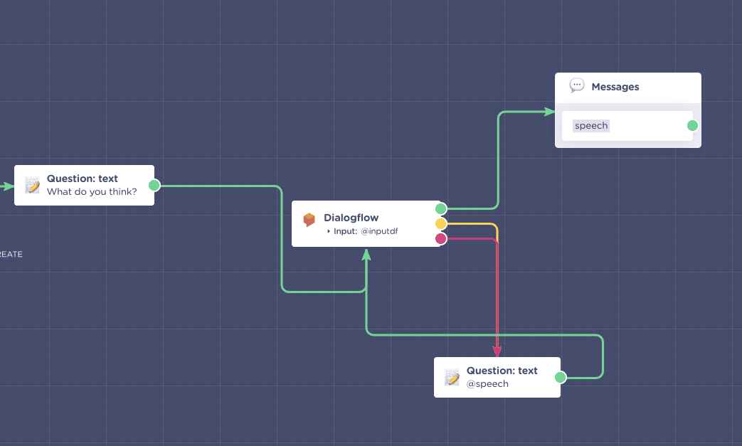
Task: Select the "@speech" Question: text block title
Action: [x=502, y=371]
